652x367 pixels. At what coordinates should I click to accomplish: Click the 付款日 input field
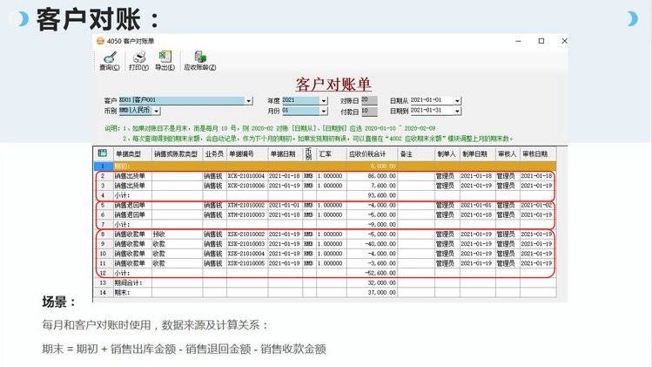coord(369,112)
